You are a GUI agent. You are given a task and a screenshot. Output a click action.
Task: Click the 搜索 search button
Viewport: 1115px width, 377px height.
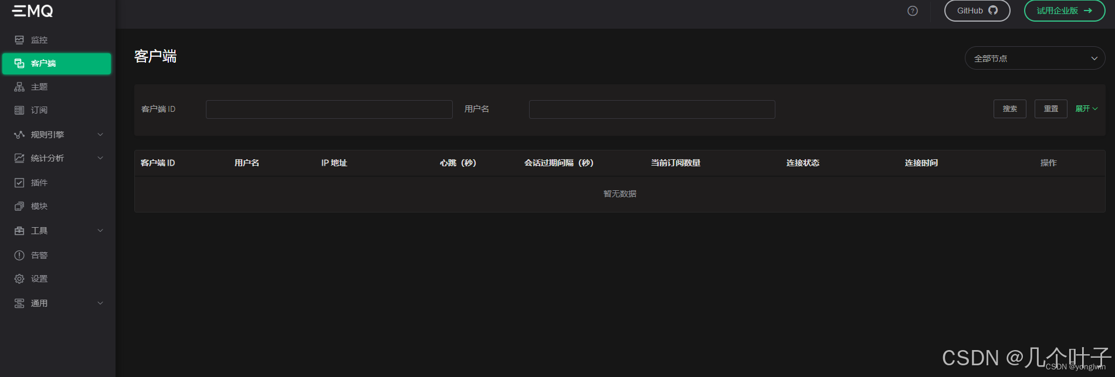[1010, 109]
